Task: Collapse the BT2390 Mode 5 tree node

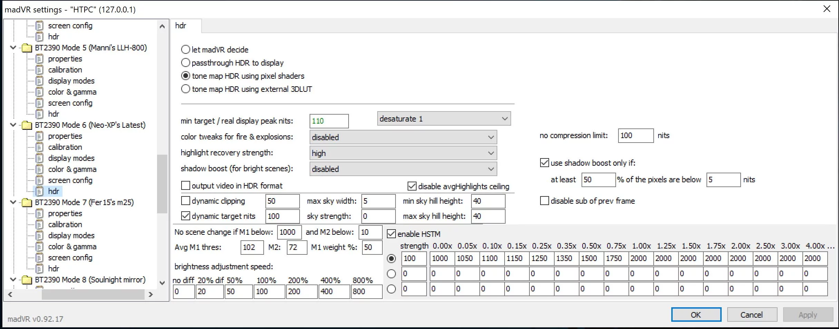Action: coord(13,48)
